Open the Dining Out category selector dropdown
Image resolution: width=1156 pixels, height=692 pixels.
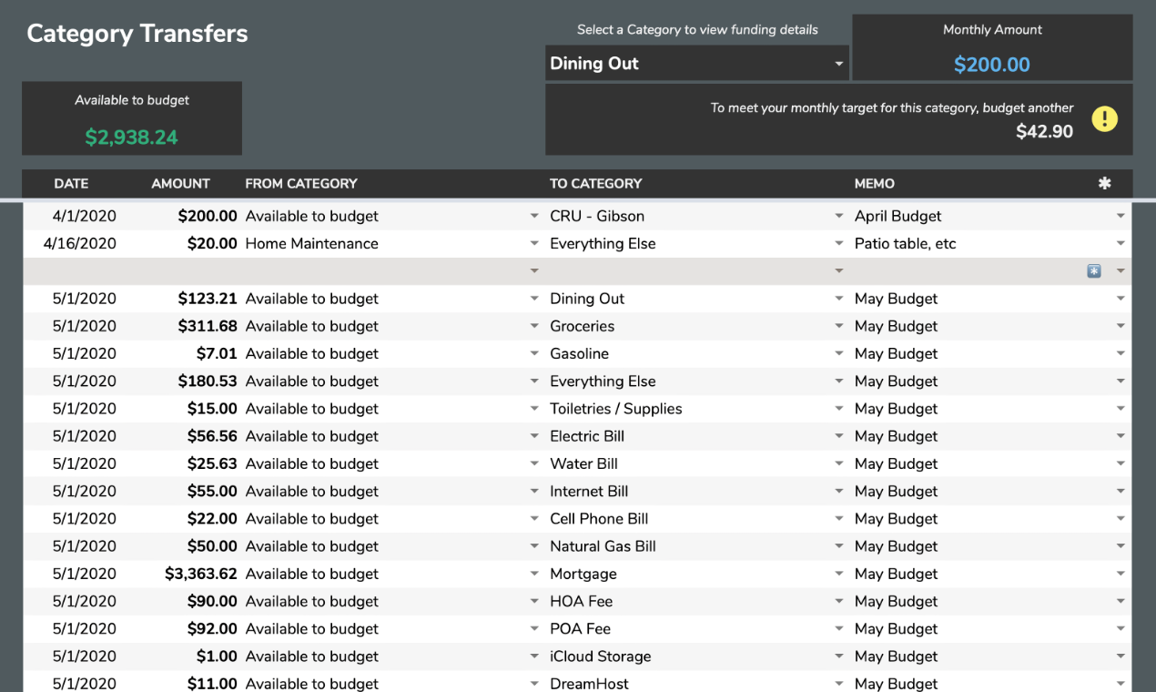pos(838,64)
